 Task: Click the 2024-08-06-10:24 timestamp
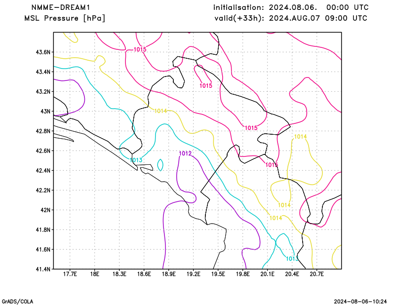(x=360, y=302)
